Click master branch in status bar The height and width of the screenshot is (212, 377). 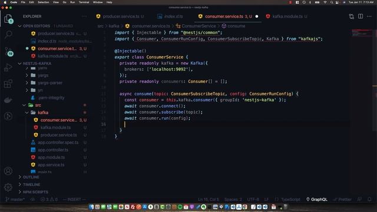coord(15,199)
